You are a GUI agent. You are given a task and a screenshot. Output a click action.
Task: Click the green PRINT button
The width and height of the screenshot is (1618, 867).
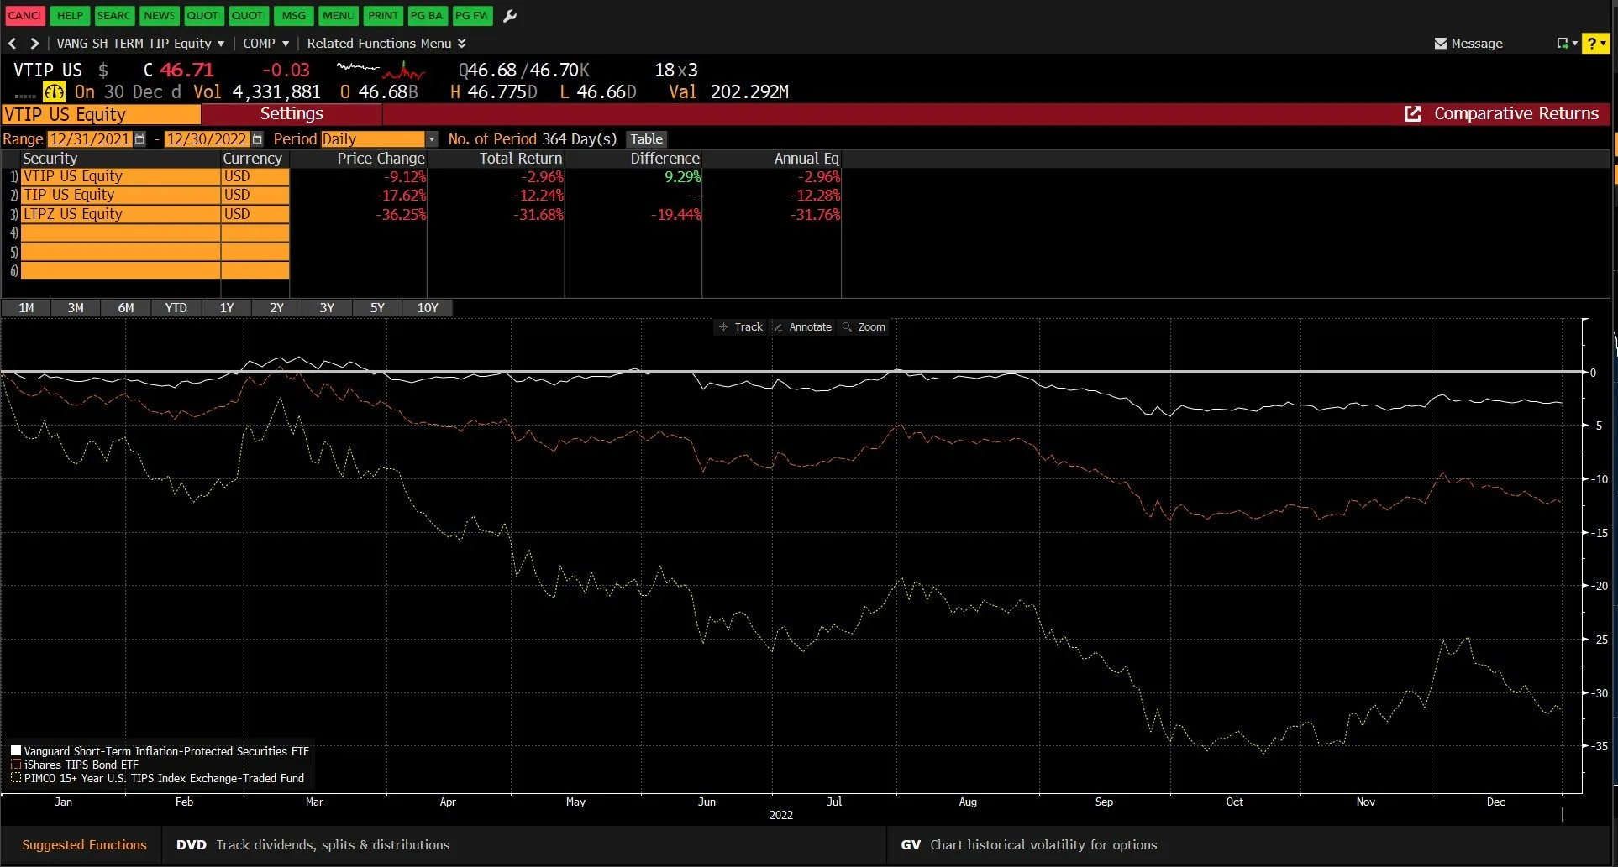point(383,15)
